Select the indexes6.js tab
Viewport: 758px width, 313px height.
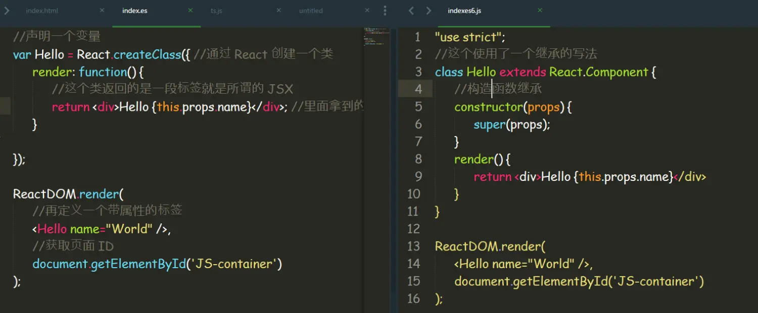[x=464, y=11]
